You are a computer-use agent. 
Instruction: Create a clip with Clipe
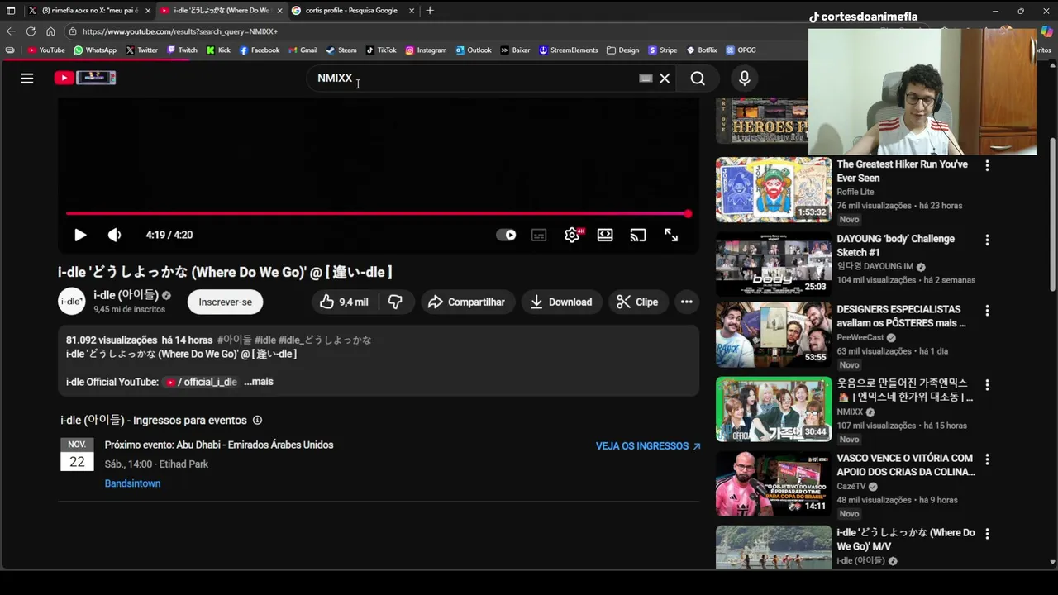(637, 302)
